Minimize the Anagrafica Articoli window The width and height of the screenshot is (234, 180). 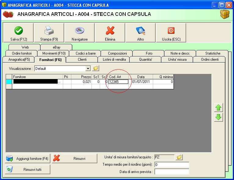(x=214, y=5)
